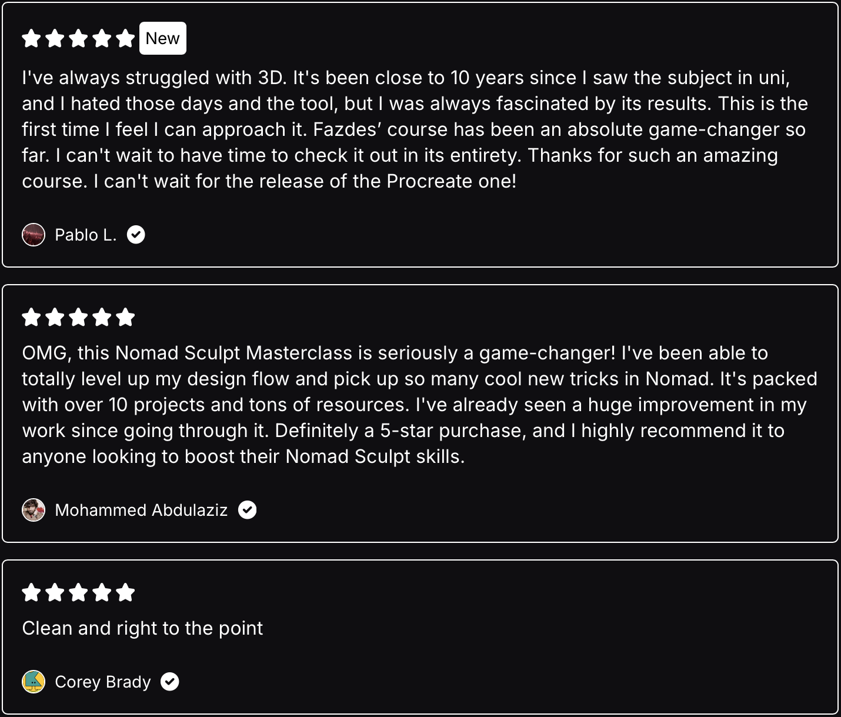Click fifth star in Corey Brady's rating
The image size is (841, 717).
tap(125, 592)
